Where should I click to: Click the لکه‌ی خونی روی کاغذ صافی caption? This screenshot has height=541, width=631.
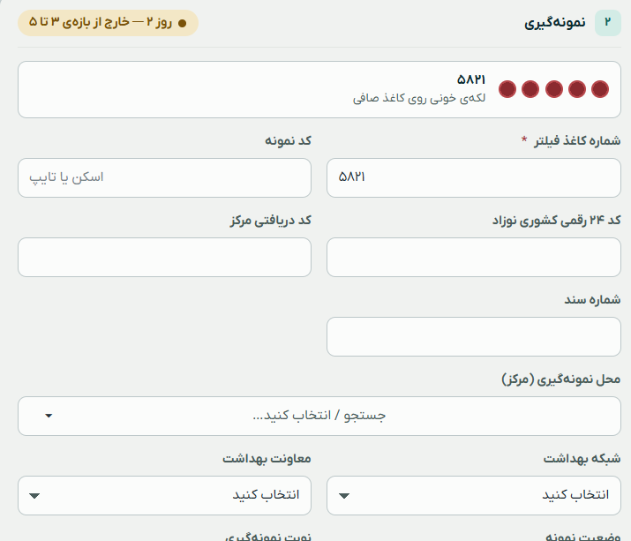coord(419,98)
